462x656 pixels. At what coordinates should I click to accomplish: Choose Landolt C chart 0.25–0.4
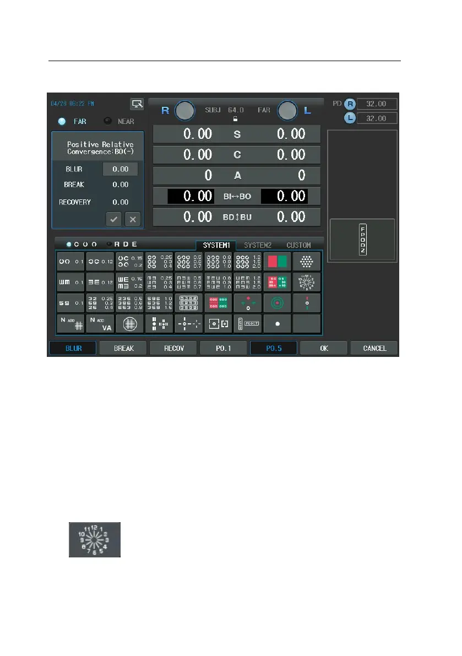159,262
